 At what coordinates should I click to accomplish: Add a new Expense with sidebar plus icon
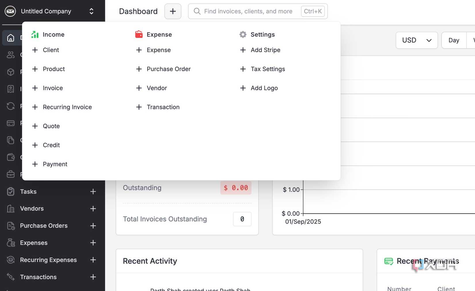point(93,243)
